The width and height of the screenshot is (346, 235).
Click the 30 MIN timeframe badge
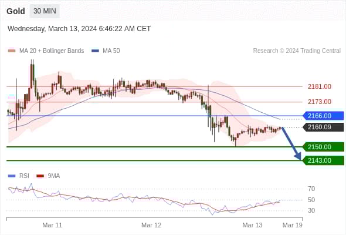tap(45, 11)
